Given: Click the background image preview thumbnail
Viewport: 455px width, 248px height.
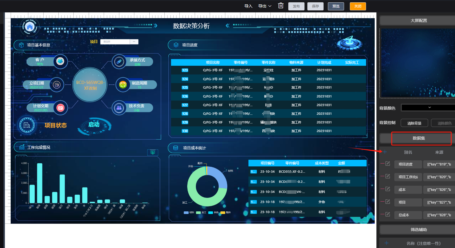Looking at the screenshot, I should pyautogui.click(x=418, y=63).
